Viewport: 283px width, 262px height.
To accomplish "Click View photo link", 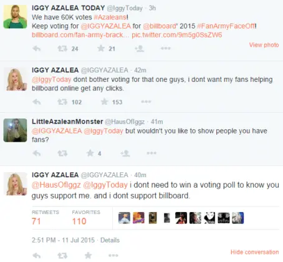I will [x=264, y=45].
